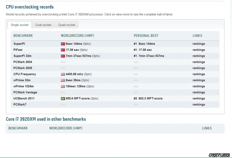Click the PCMark Vantage benchmark name
This screenshot has width=232, height=158.
point(25,92)
